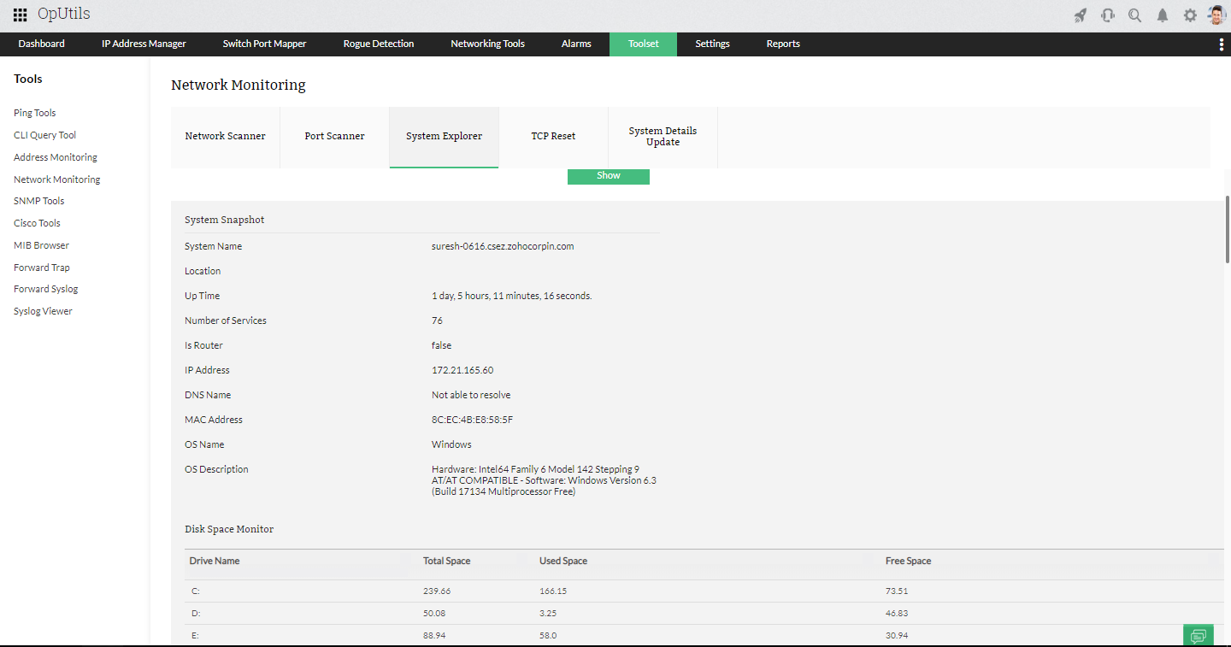Open the IP Address Manager menu
This screenshot has width=1231, height=647.
[x=143, y=44]
